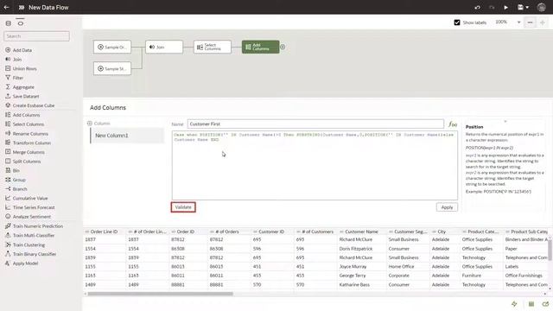The image size is (553, 311).
Task: Select the Join node on canvas
Action: click(x=164, y=47)
